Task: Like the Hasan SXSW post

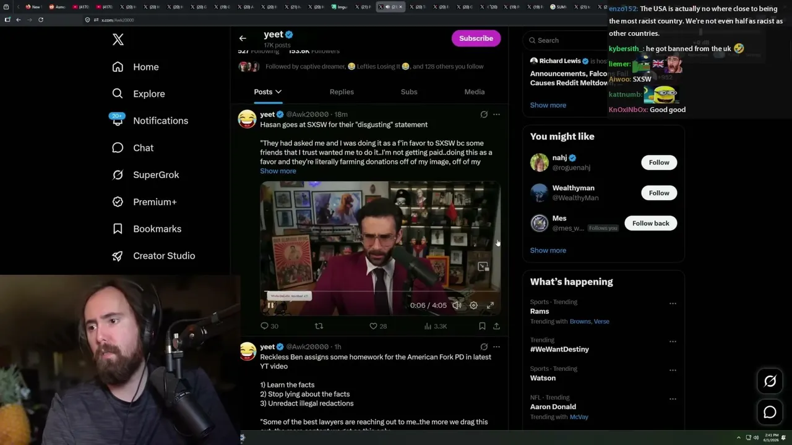Action: click(x=378, y=326)
